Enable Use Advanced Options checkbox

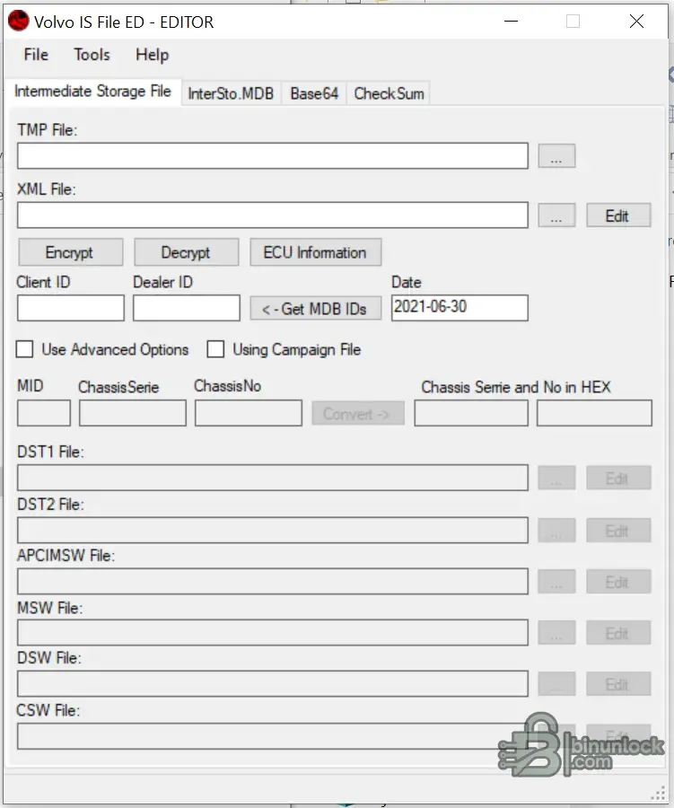pyautogui.click(x=25, y=349)
